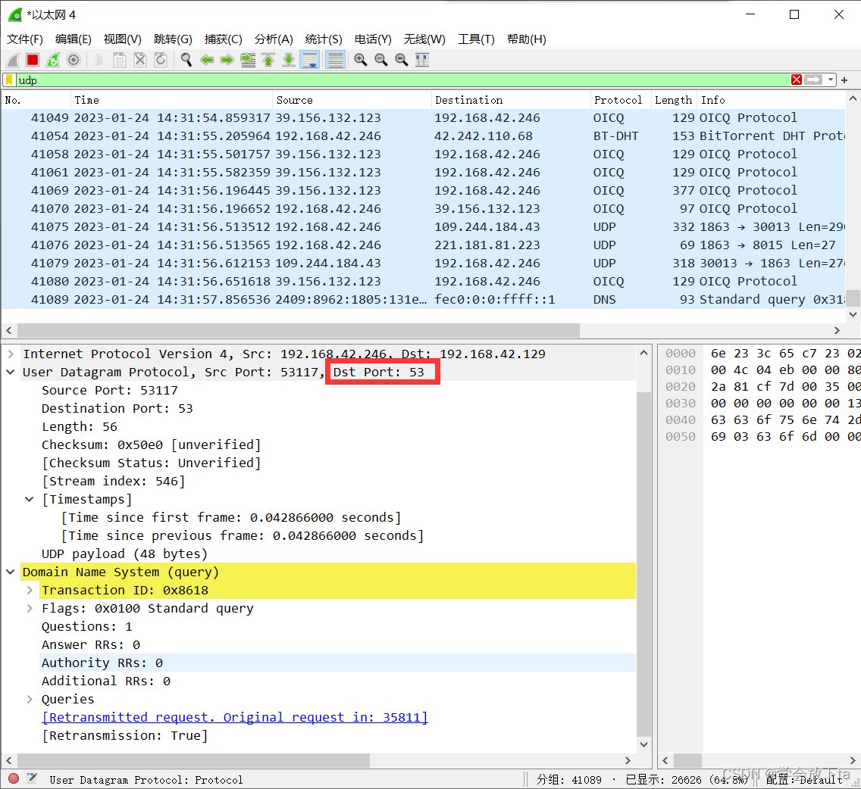Jump to the first packet icon
Viewport: 861px width, 789px height.
tap(268, 60)
